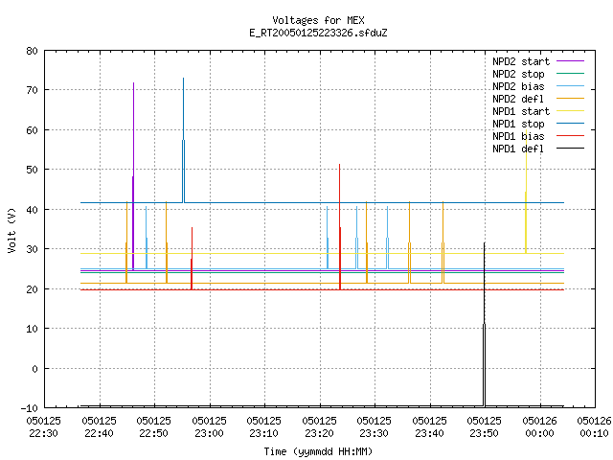The height and width of the screenshot is (460, 613).
Task: Click the purple NPD2 start legend line sample
Action: click(x=571, y=61)
